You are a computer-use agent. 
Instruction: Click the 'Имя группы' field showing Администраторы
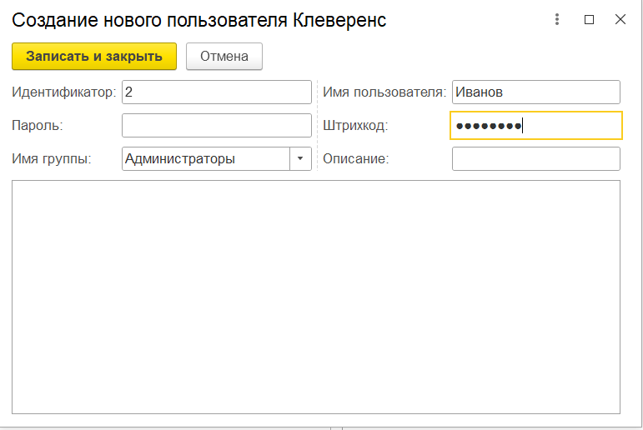coord(206,158)
